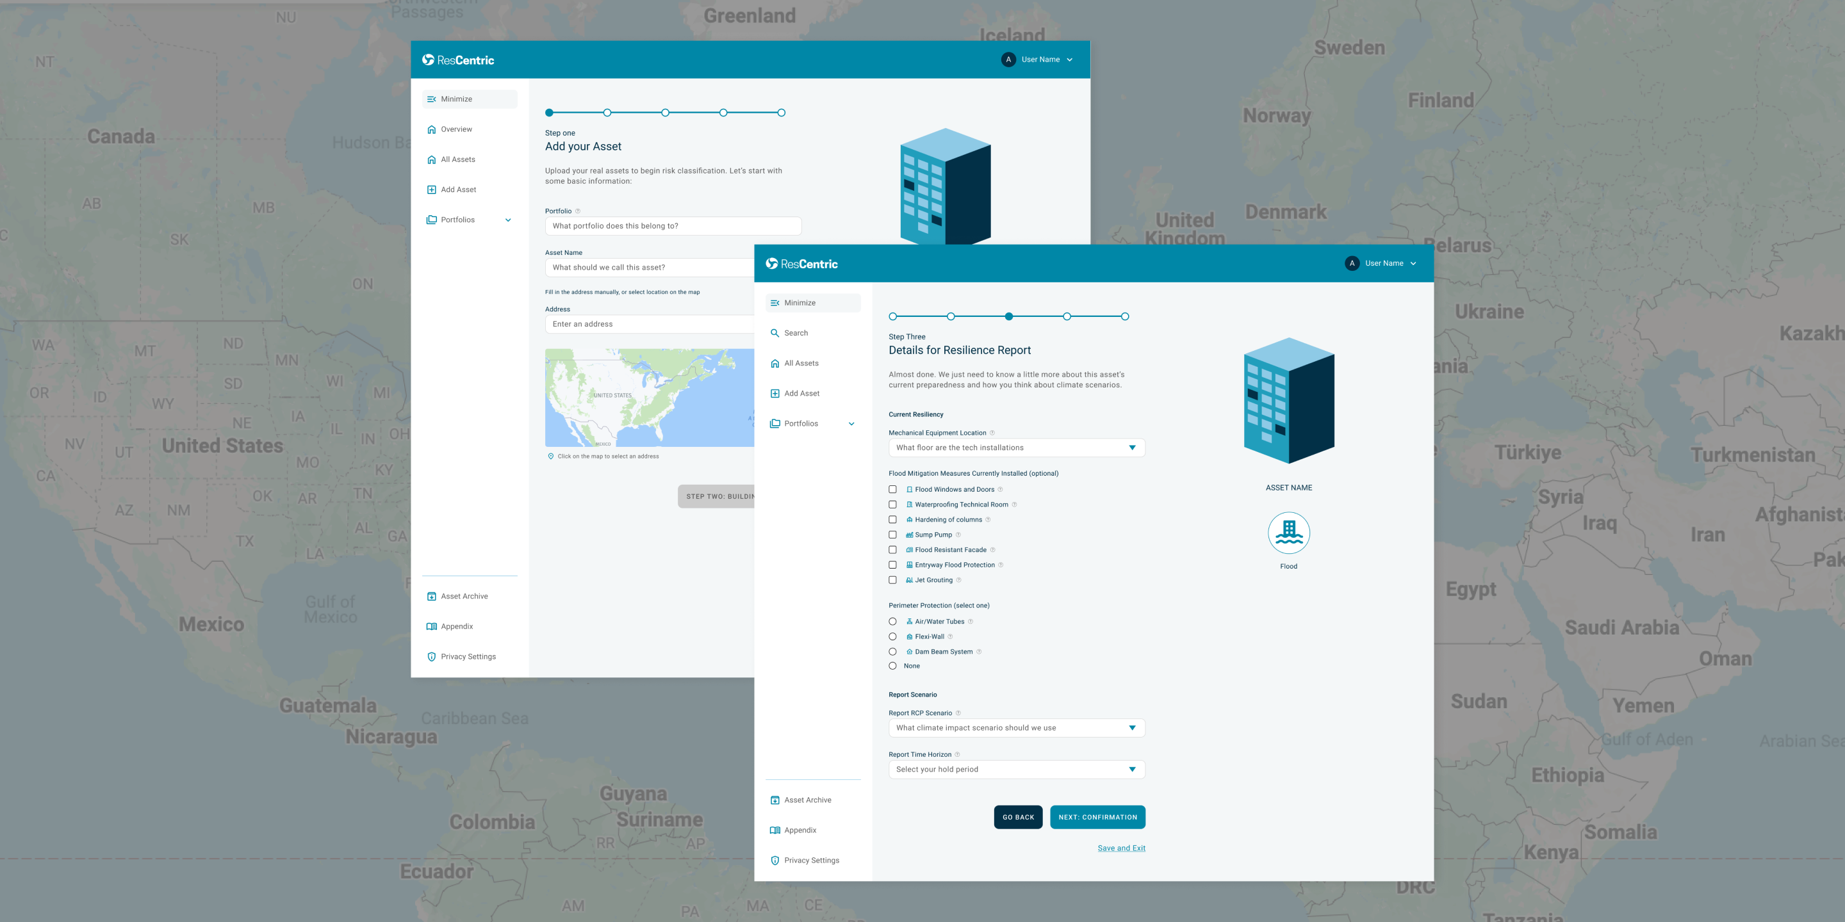
Task: Click the ResCentric logo in front window
Action: tap(801, 263)
